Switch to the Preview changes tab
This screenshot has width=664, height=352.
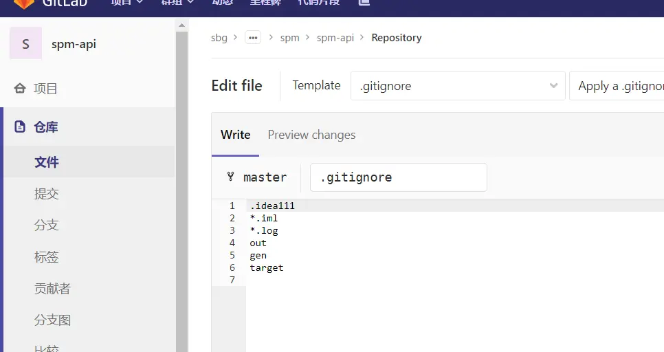[x=311, y=135]
